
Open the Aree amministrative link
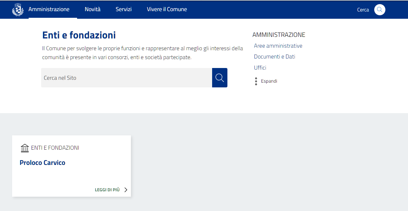278,46
